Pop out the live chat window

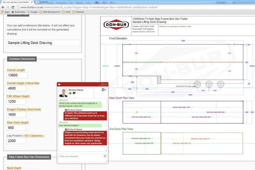click(103, 84)
